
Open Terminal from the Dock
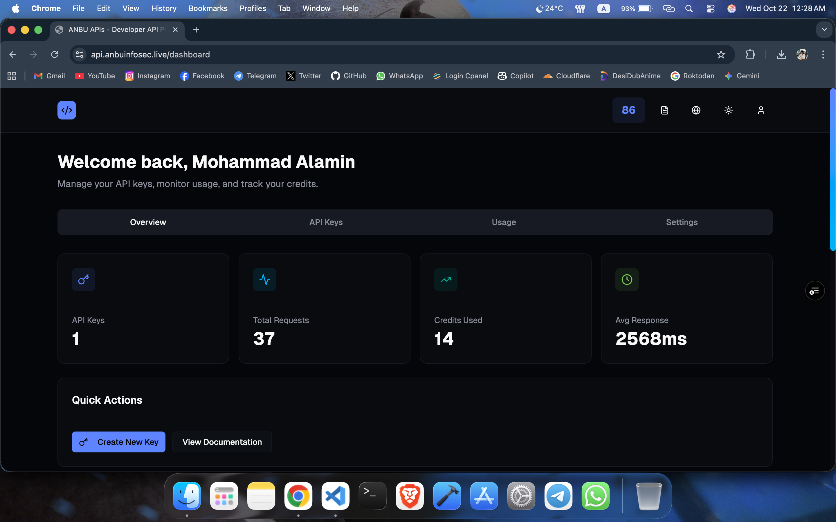(x=372, y=496)
